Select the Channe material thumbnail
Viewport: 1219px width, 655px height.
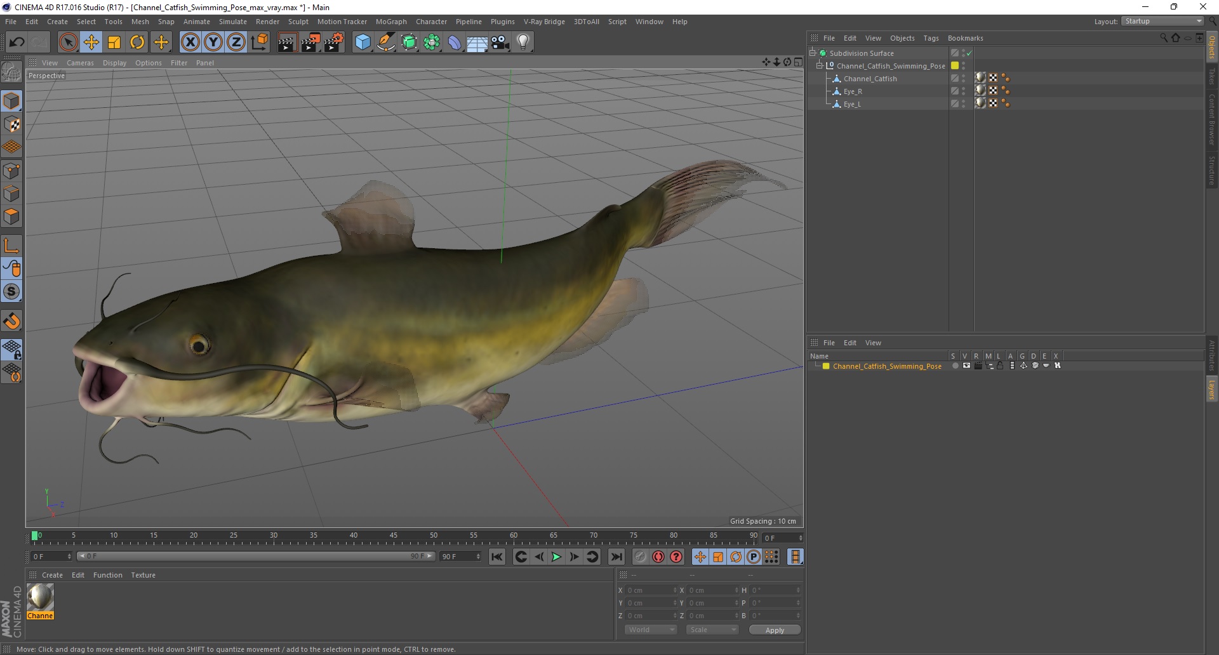click(40, 598)
